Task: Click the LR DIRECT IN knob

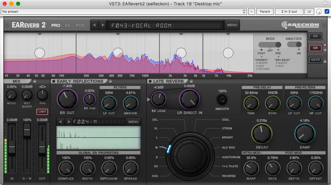Action: pos(190,99)
